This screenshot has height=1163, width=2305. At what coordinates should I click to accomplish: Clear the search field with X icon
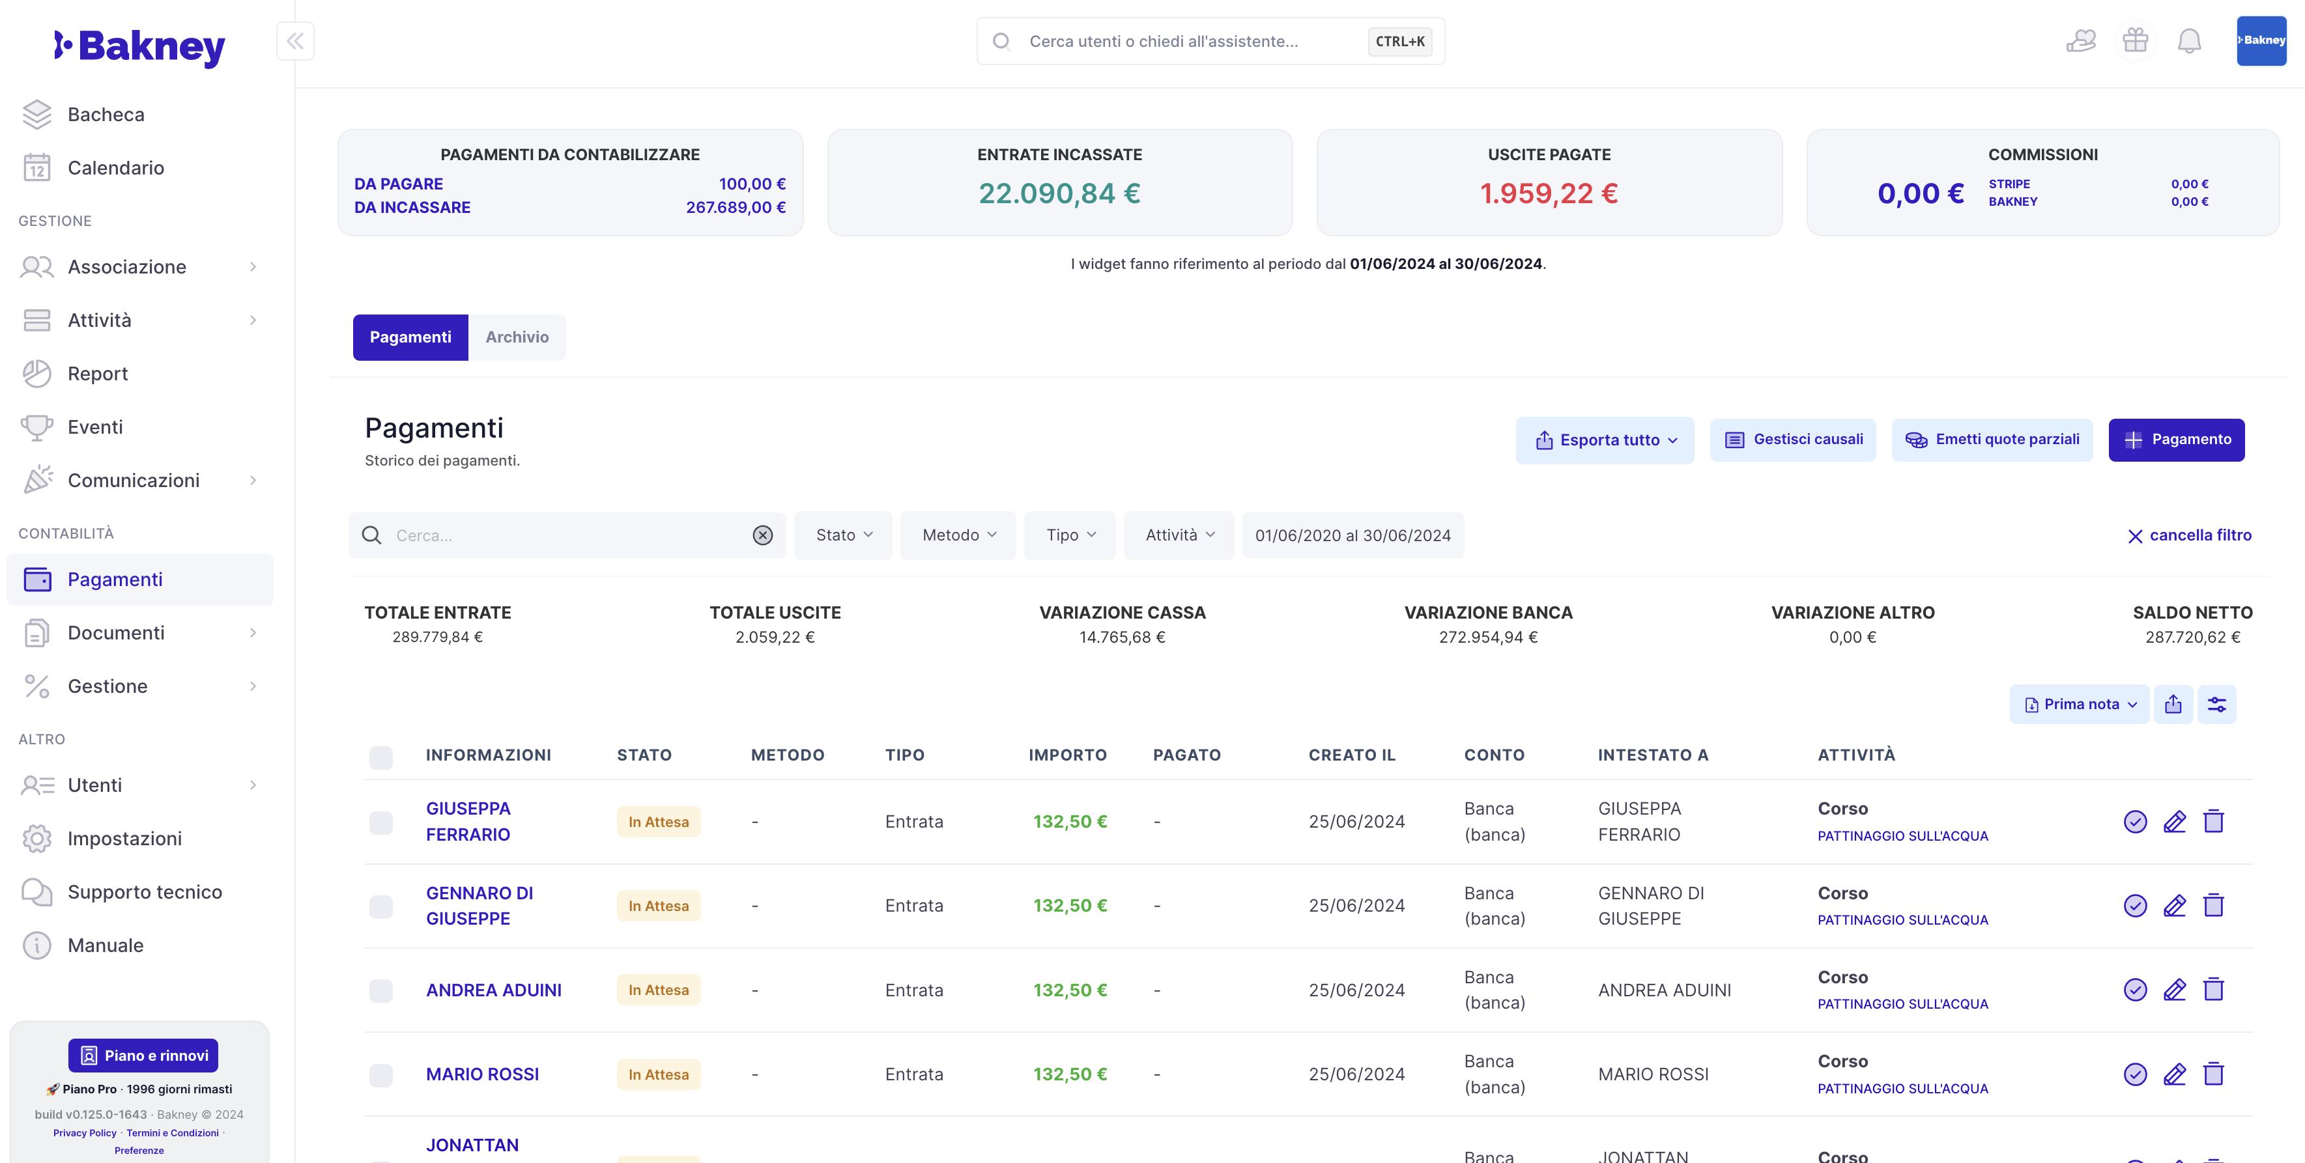[762, 535]
